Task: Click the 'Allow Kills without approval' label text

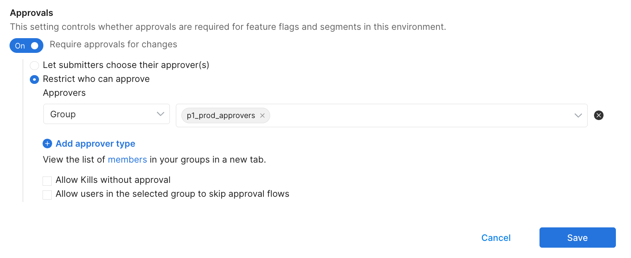Action: (113, 180)
